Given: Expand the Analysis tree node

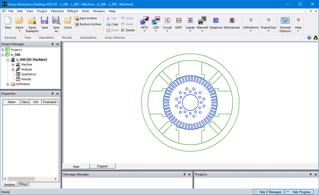Looking at the screenshot, I should 13,70.
